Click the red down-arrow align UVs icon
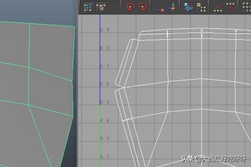 (218, 7)
